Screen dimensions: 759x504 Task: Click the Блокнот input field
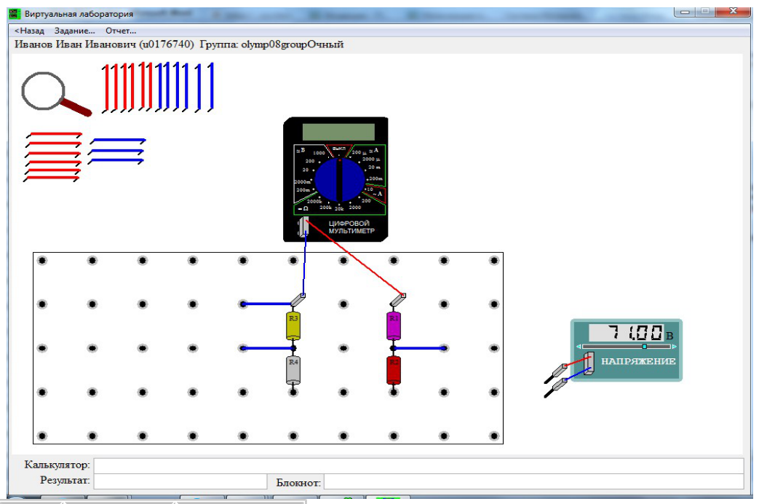[x=534, y=481]
